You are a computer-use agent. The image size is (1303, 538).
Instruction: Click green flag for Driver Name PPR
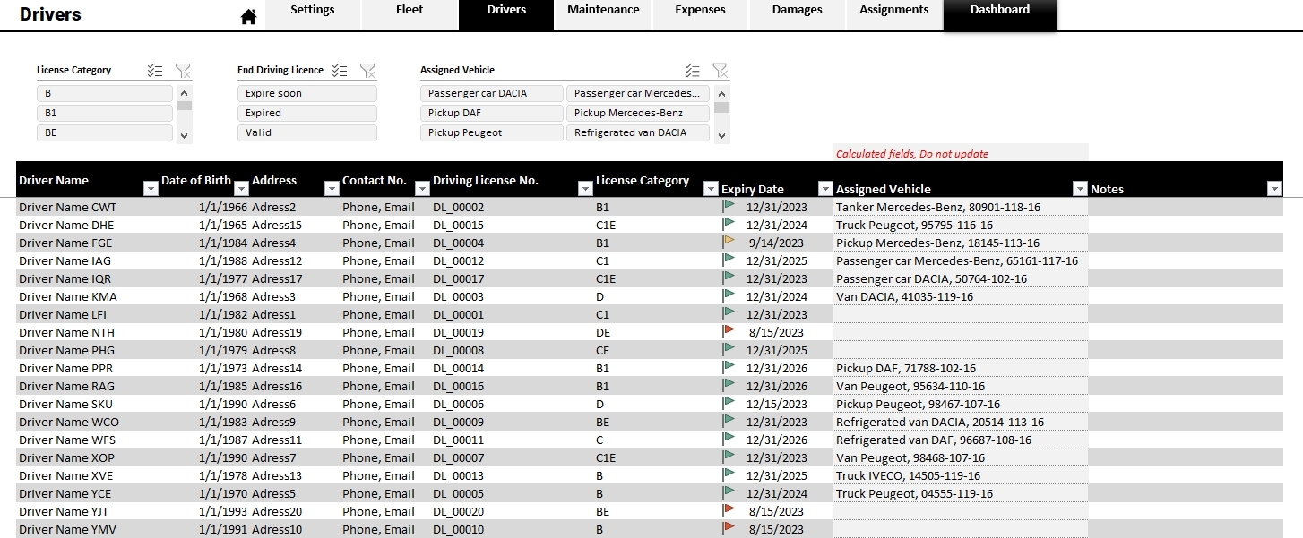pos(729,367)
